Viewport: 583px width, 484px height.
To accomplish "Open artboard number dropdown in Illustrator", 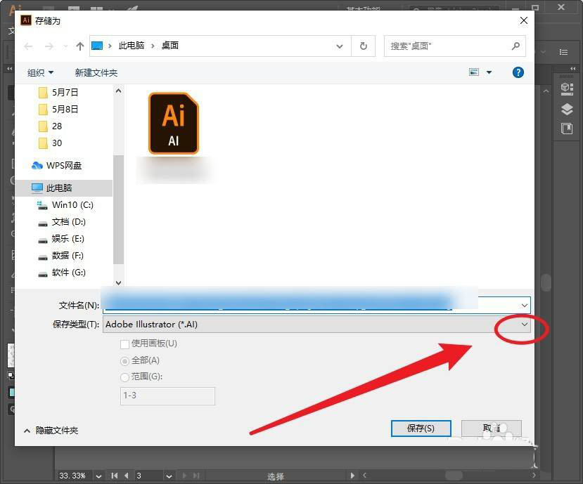I will [169, 476].
